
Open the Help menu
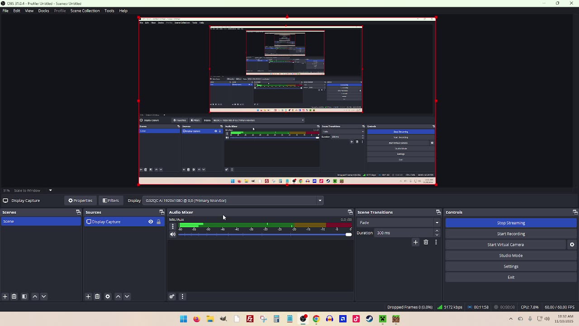pyautogui.click(x=123, y=10)
